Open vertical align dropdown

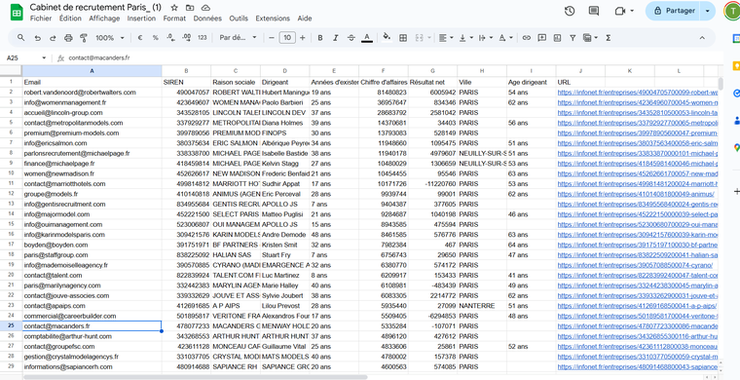[x=465, y=38]
